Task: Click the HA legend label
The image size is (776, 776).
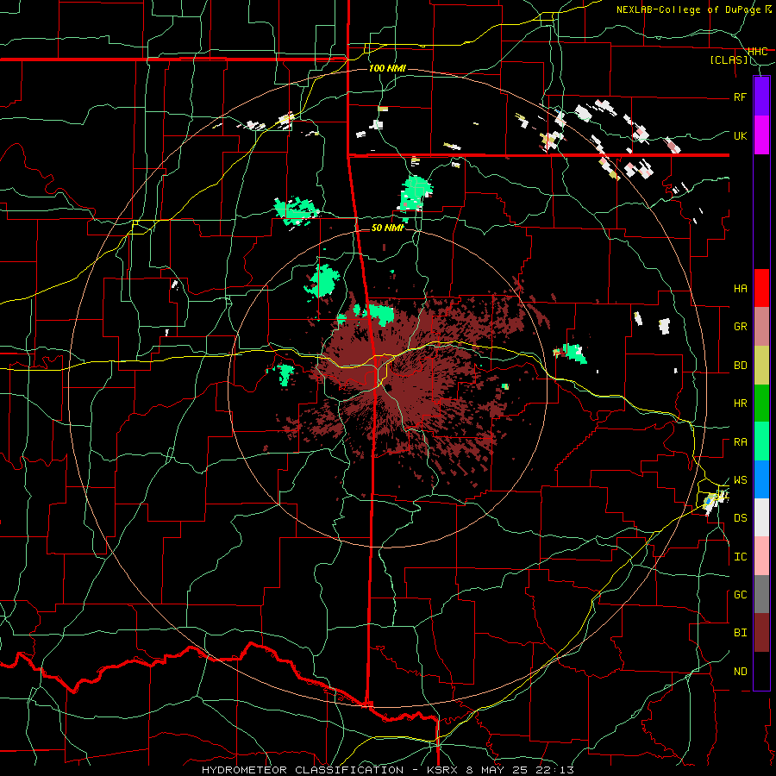Action: (740, 289)
